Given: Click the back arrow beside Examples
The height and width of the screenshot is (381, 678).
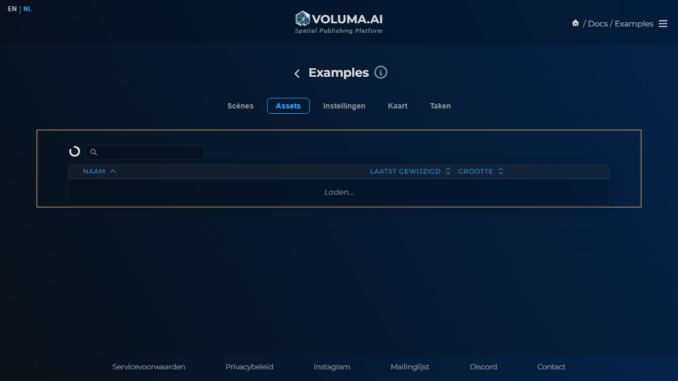Looking at the screenshot, I should (297, 74).
